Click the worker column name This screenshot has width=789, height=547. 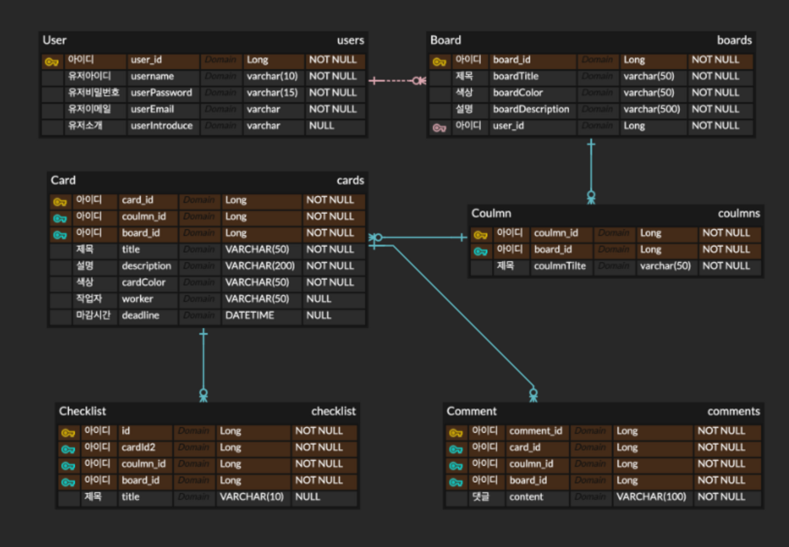point(137,299)
